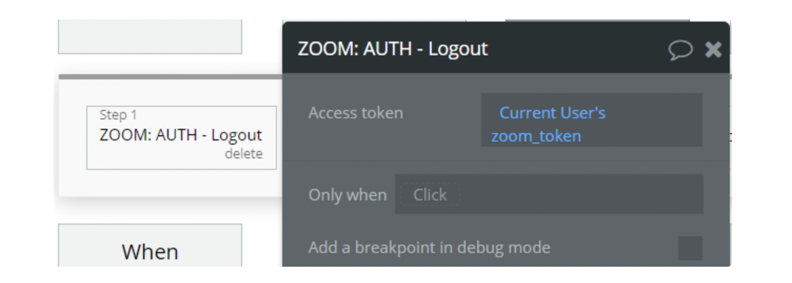
Task: Click the dashed "Click" placeholder in Only when
Action: [x=430, y=195]
